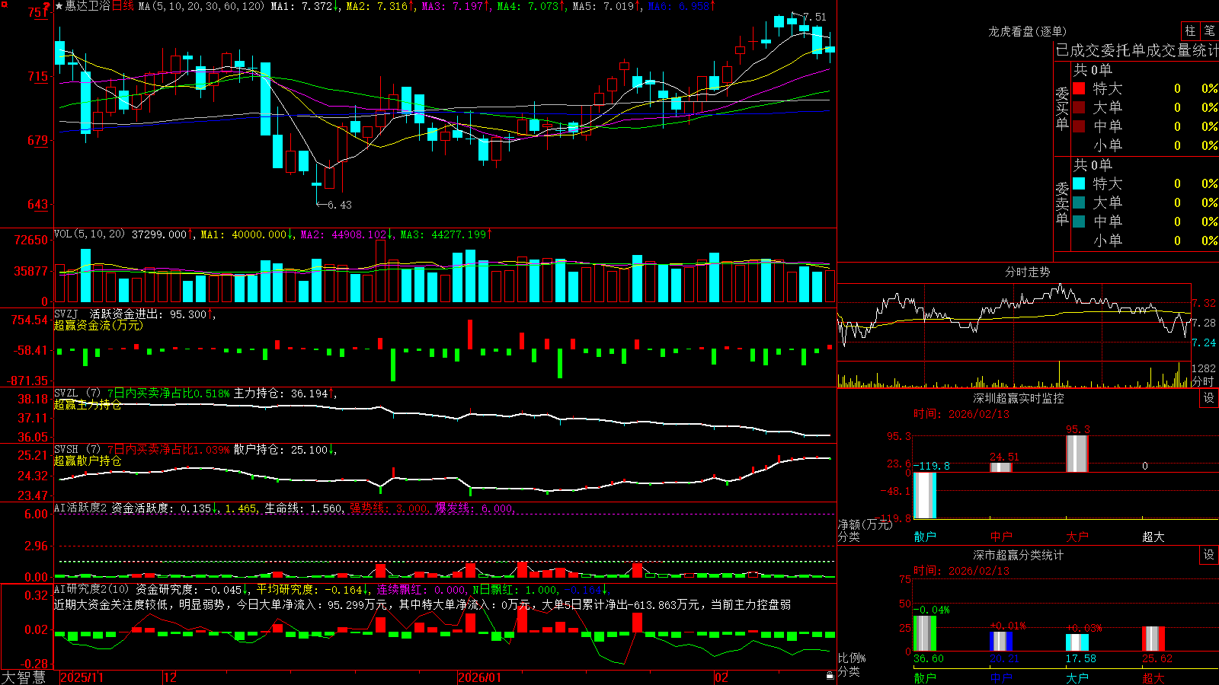Image resolution: width=1219 pixels, height=685 pixels.
Task: Jump to 2025/11 timeline marker
Action: (x=82, y=677)
